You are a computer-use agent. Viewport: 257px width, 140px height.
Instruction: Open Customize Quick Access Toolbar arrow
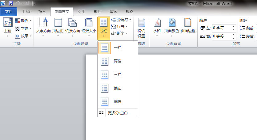[34, 4]
